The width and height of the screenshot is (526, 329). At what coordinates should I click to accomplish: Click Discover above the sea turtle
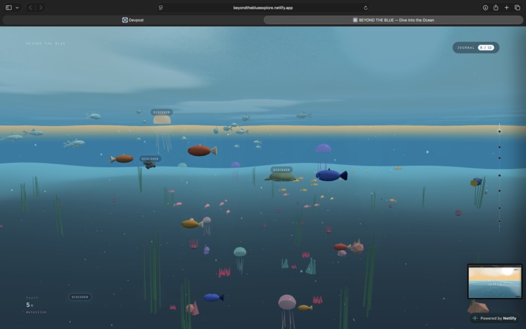pyautogui.click(x=281, y=170)
